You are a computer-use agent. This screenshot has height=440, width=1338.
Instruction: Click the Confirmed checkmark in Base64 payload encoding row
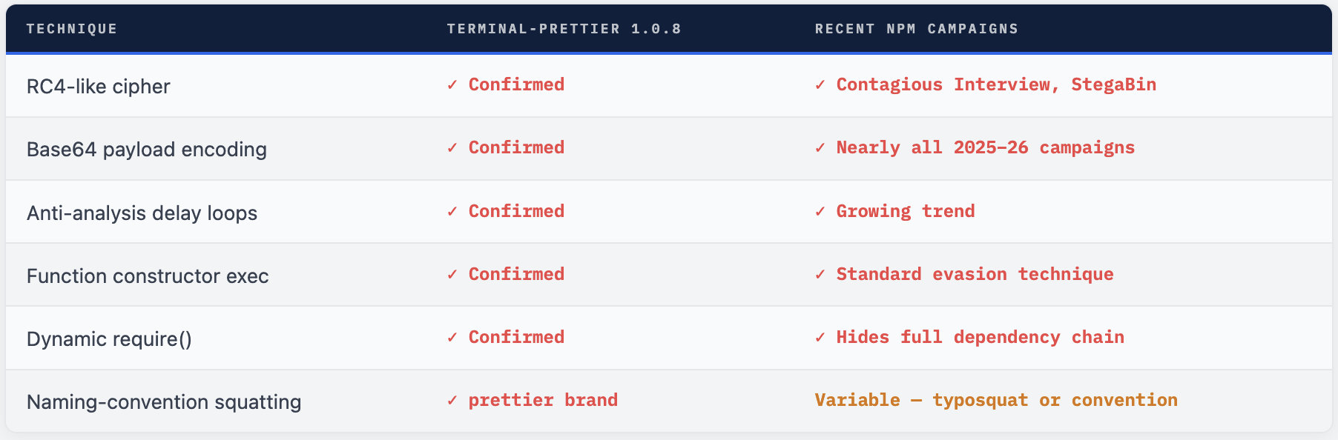coord(452,148)
